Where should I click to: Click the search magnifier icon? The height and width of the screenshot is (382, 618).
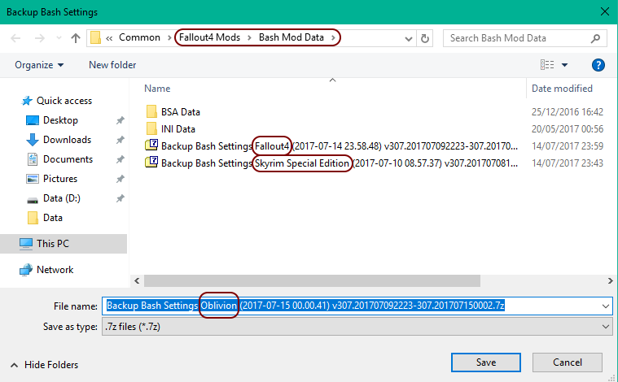(595, 38)
